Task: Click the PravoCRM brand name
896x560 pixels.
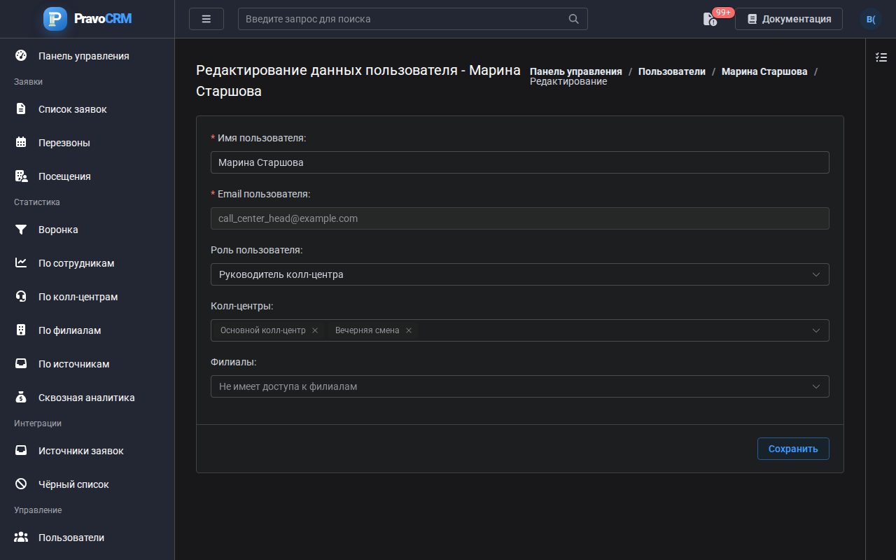Action: coord(103,19)
